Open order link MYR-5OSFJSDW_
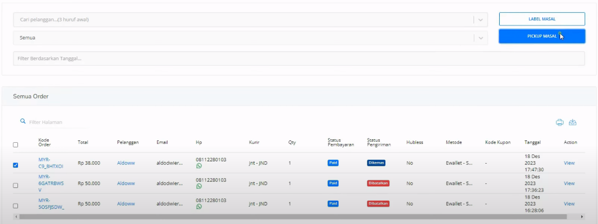This screenshot has height=224, width=598. (51, 204)
